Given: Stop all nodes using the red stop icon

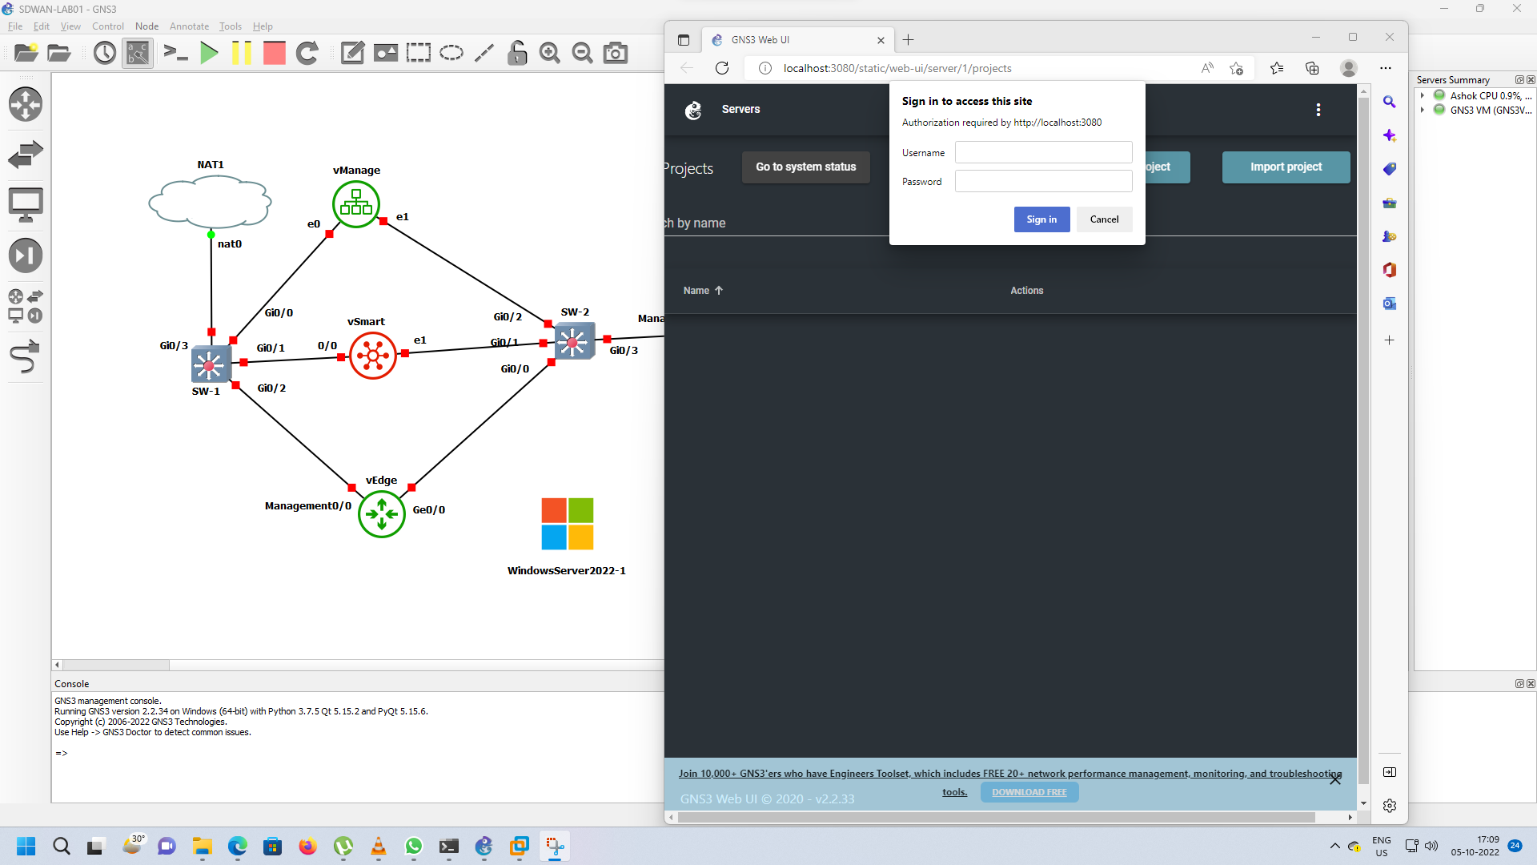Looking at the screenshot, I should (274, 53).
